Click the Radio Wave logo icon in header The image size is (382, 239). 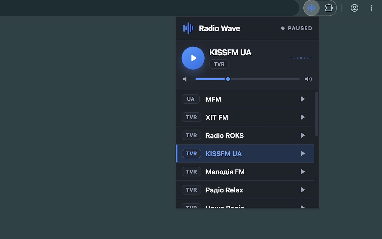point(188,28)
